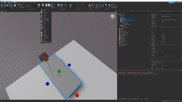Open the Collision Groups editor icon
The height and width of the screenshot is (102, 182).
point(106,6)
